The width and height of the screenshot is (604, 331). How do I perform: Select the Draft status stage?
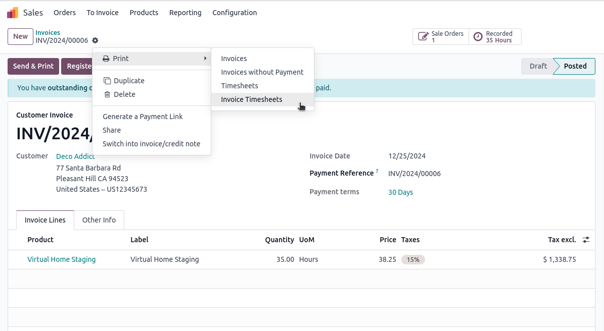(x=538, y=66)
